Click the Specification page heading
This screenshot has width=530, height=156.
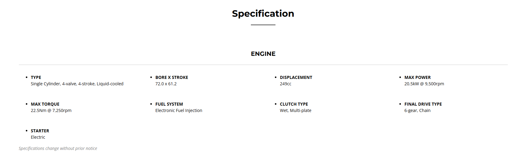(263, 14)
